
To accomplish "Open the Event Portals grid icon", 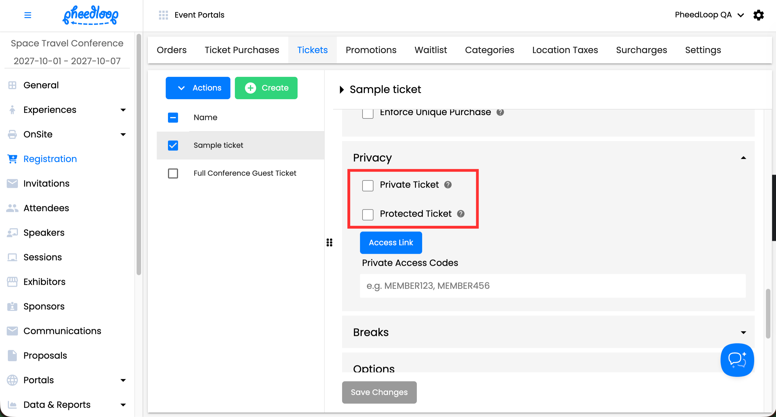I will point(163,15).
